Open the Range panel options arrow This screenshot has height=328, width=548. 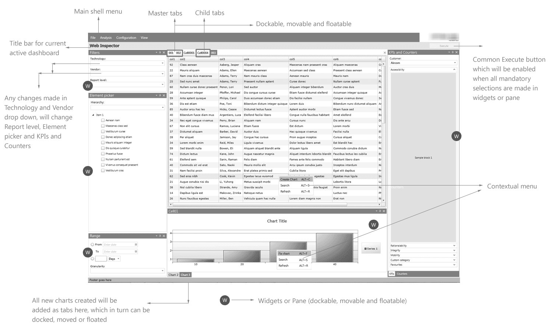[156, 236]
